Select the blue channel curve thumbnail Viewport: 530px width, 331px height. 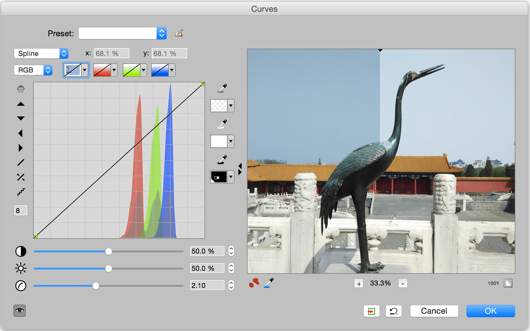coord(160,70)
